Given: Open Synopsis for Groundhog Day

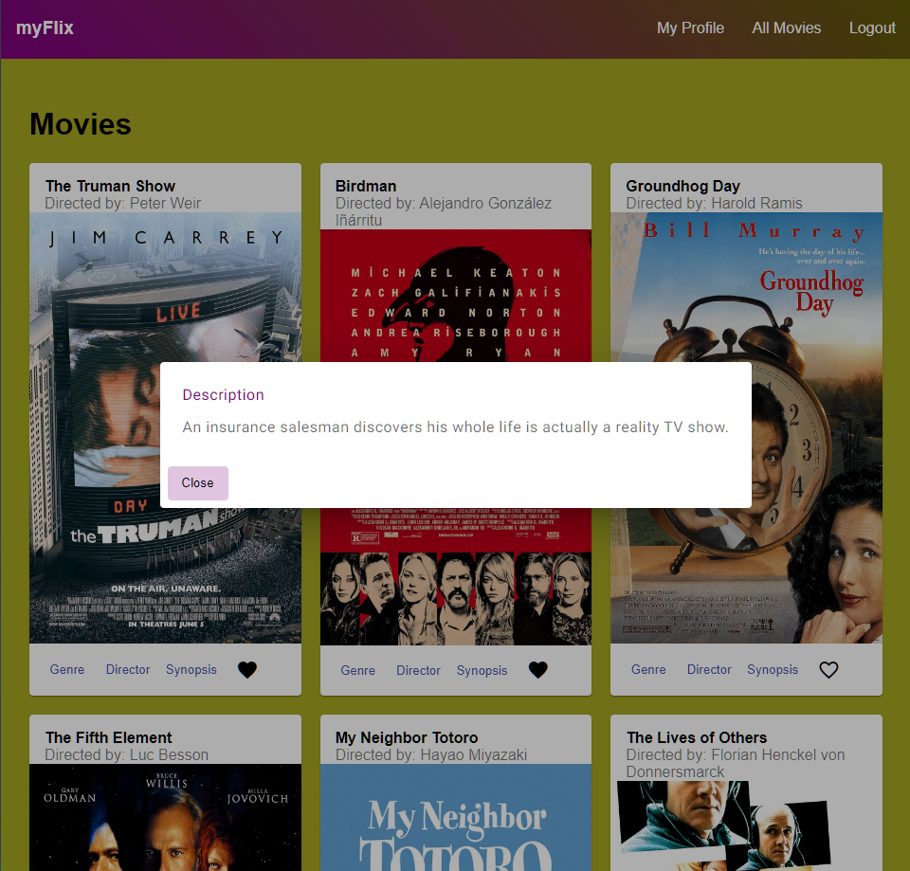Looking at the screenshot, I should 773,670.
